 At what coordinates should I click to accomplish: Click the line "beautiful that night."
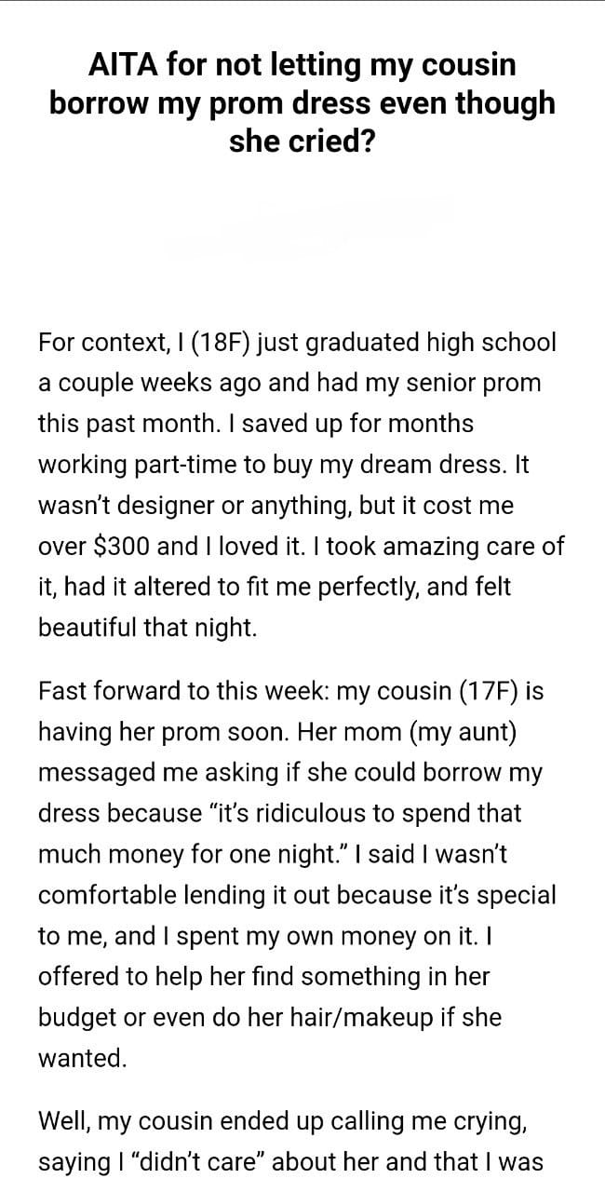click(x=147, y=629)
